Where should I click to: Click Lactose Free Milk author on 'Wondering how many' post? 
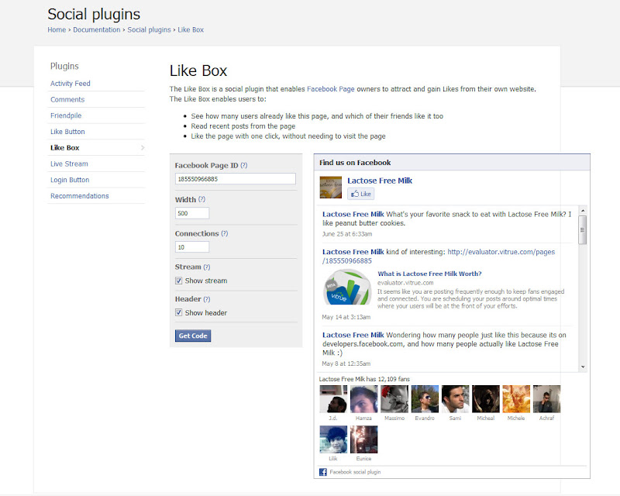[x=353, y=335]
